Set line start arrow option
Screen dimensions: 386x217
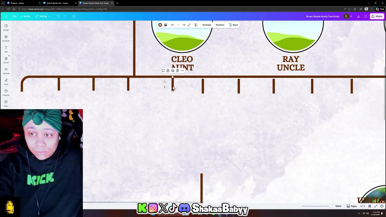172,25
